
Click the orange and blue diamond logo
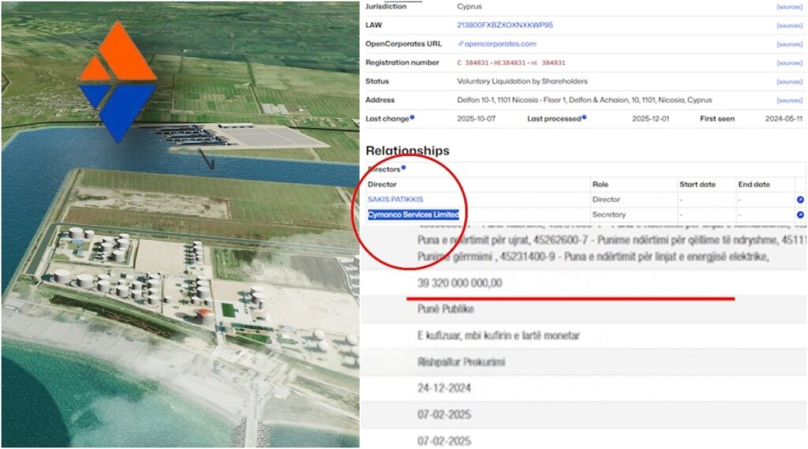pos(118,81)
